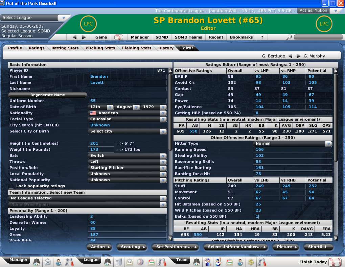Enable the Lock popularity ratings checkbox
This screenshot has width=345, height=267.
coord(11,186)
